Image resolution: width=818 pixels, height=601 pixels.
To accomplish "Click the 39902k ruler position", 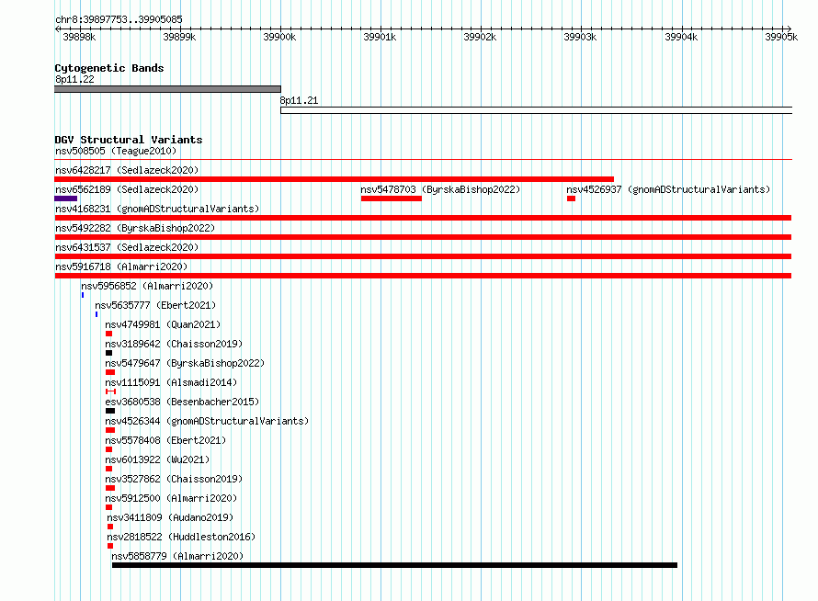I will (480, 37).
